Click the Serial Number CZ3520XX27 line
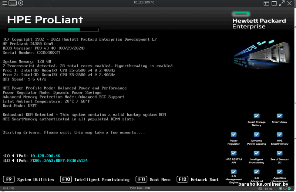 31,53
